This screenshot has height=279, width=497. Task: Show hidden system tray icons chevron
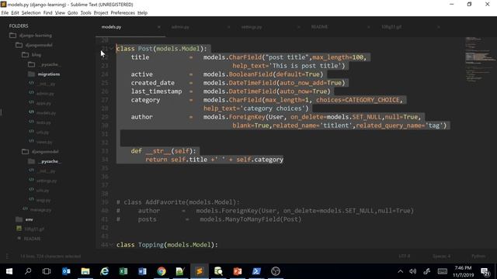(401, 271)
